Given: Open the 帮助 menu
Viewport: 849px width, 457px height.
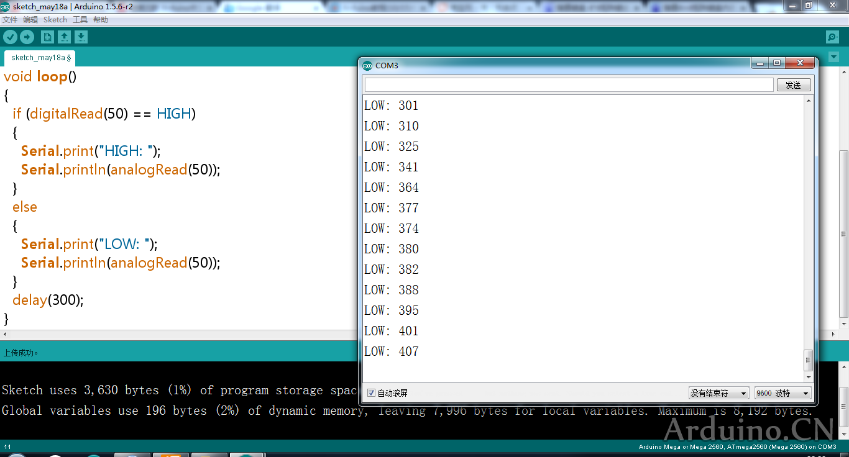Looking at the screenshot, I should click(101, 20).
